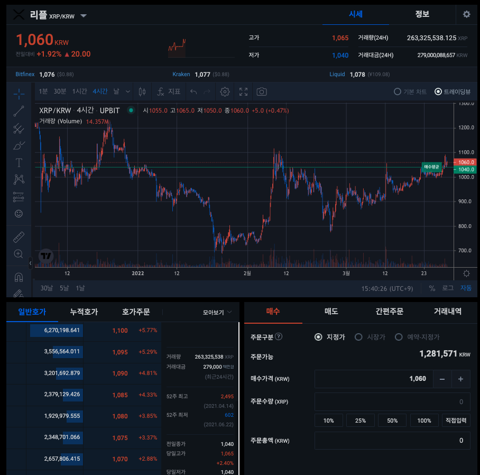Set 날 daily chart interval

tap(116, 92)
